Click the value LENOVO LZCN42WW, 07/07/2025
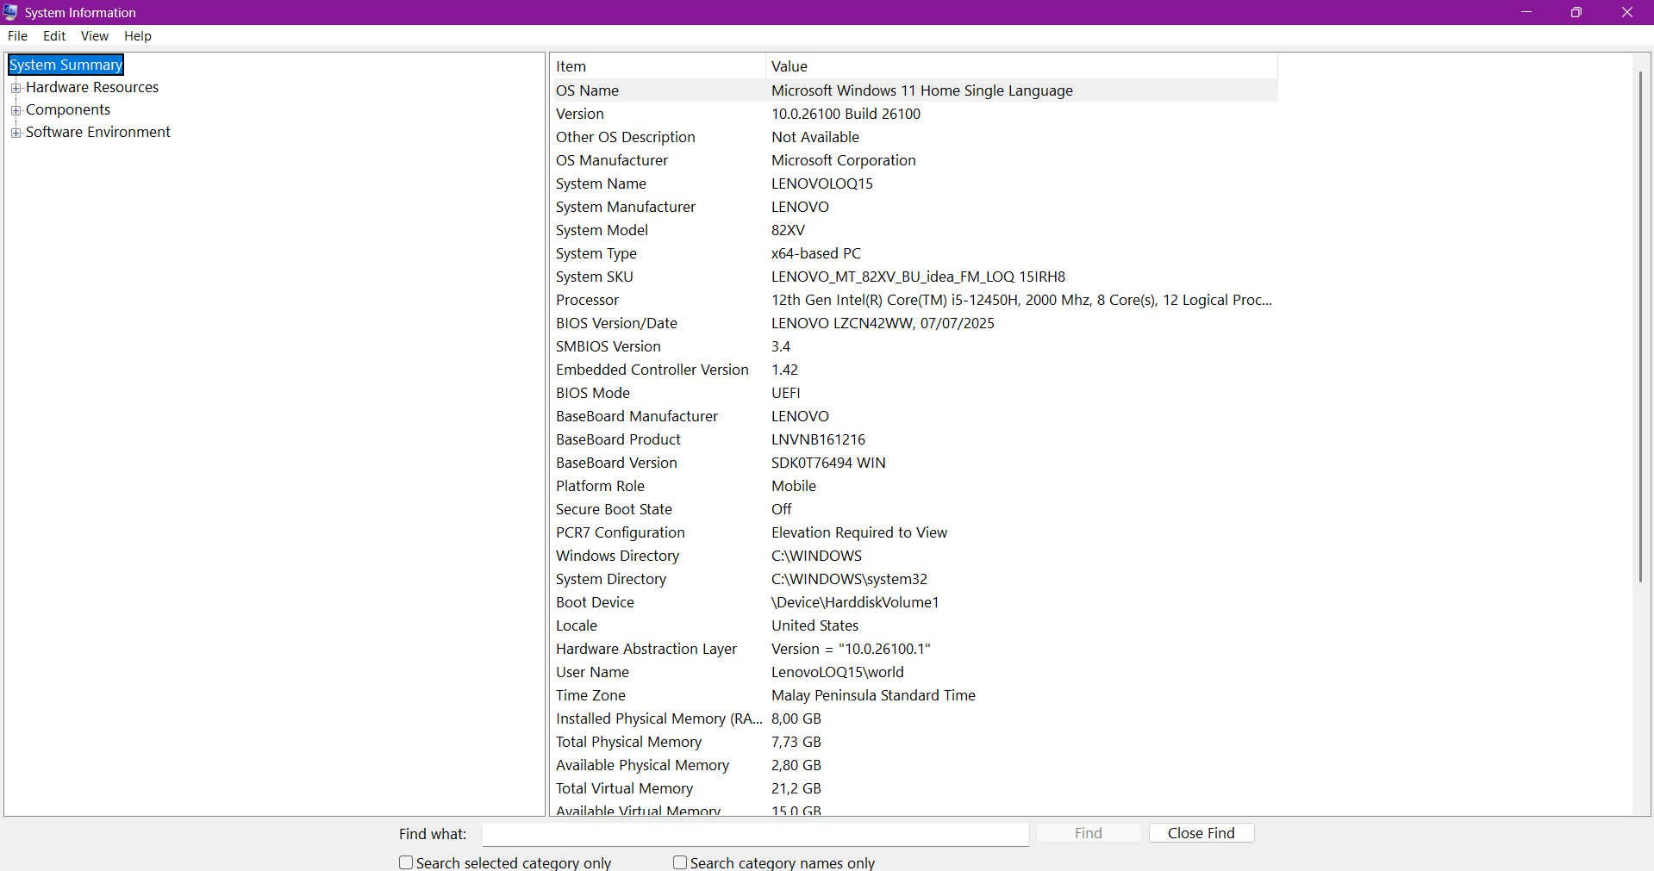Viewport: 1654px width, 871px height. 883,323
